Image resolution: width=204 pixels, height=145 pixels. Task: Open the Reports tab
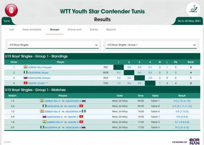pyautogui.click(x=111, y=29)
